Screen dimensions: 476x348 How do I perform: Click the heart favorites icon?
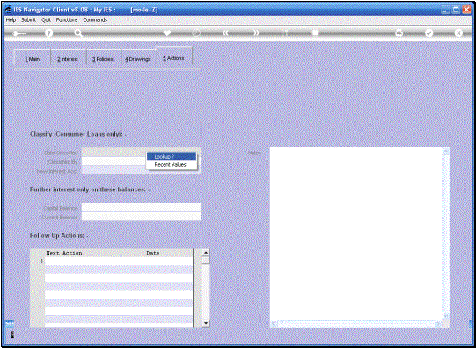point(167,33)
